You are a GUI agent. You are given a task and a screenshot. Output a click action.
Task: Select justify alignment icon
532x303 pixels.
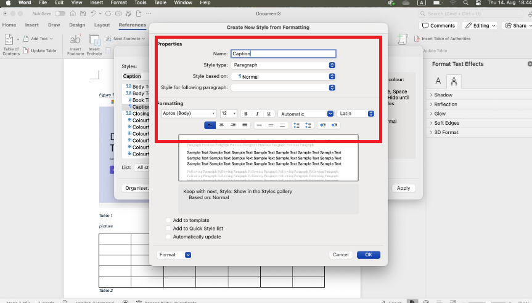click(x=245, y=125)
